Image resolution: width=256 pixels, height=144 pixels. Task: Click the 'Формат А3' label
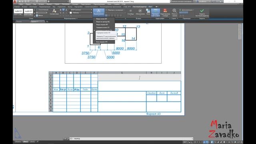pos(153,114)
